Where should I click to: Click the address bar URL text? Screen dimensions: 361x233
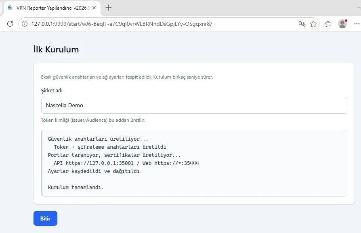pyautogui.click(x=122, y=24)
